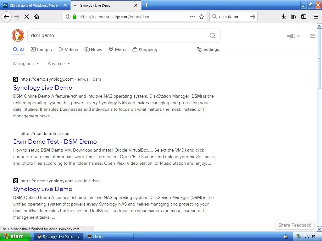Viewport: 322px width, 241px height.
Task: Open the en-in Synology Live Demo result
Action: tap(43, 189)
